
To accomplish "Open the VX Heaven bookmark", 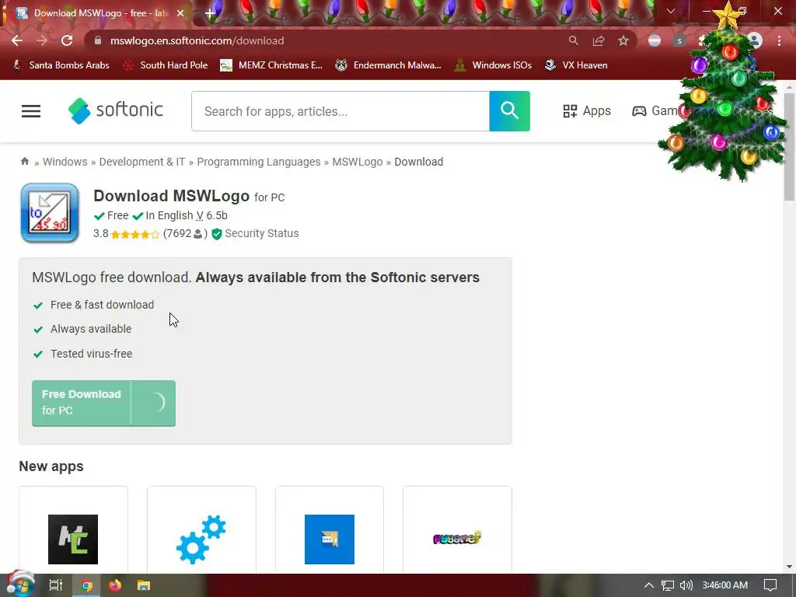I will [x=576, y=65].
